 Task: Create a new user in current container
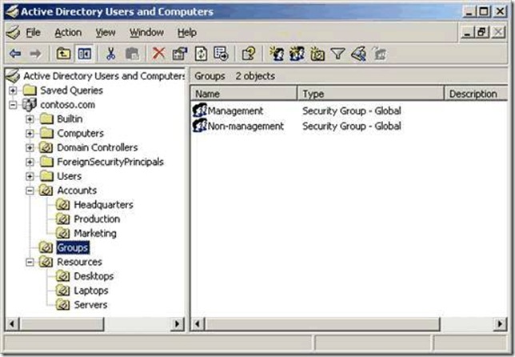[x=277, y=54]
